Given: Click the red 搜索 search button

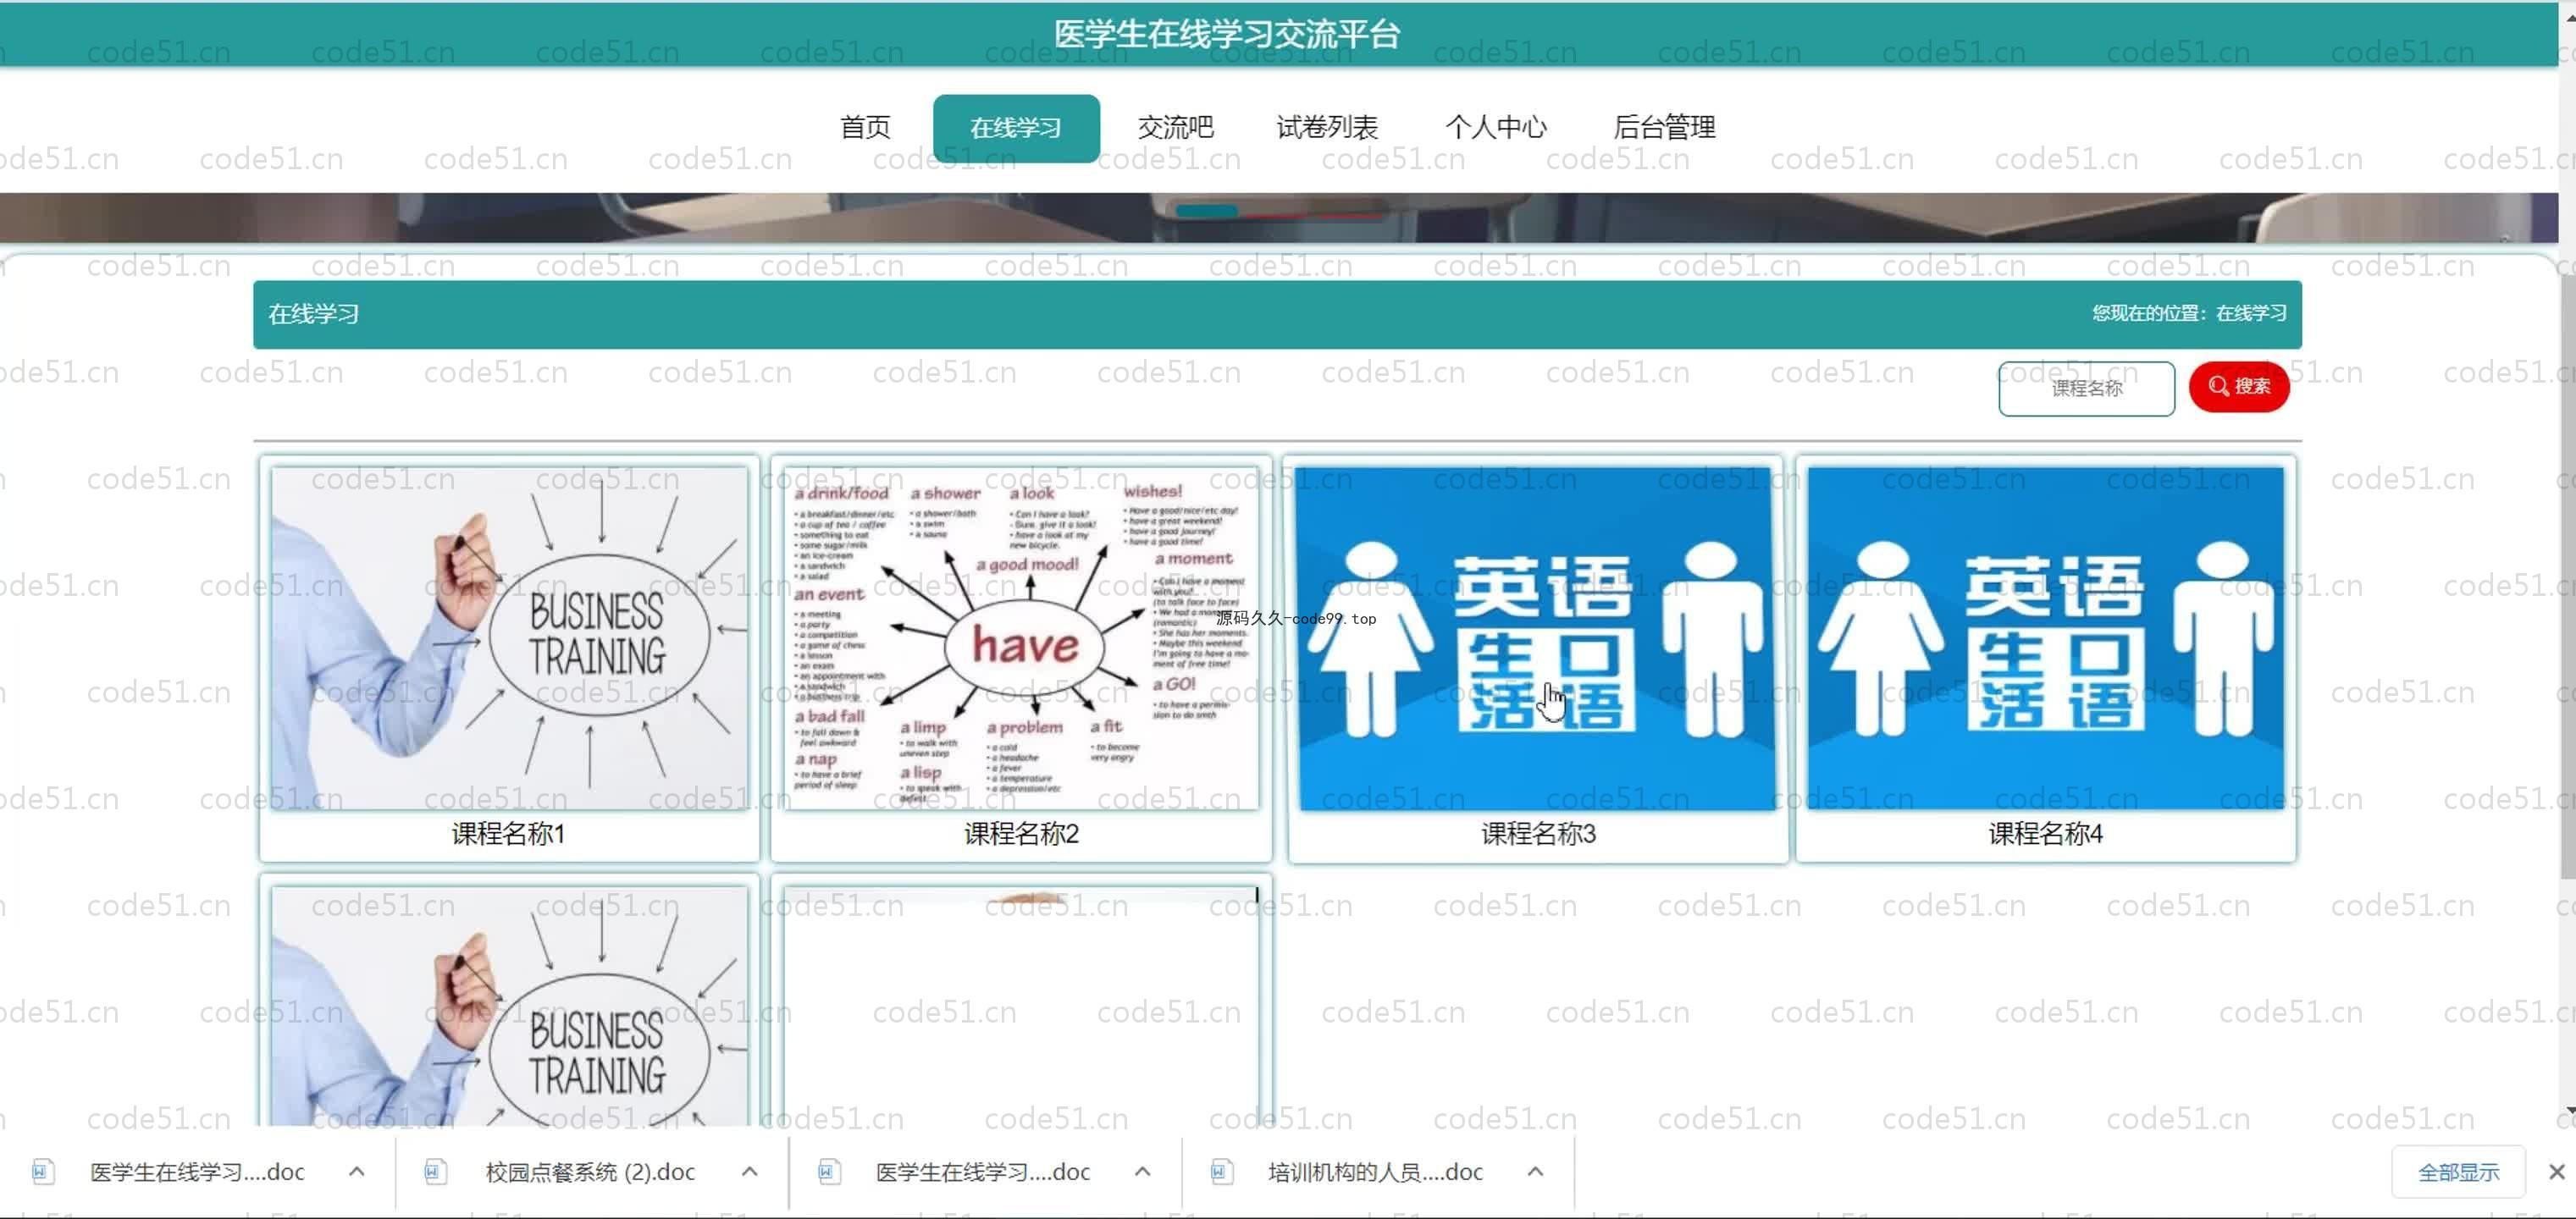Looking at the screenshot, I should [x=2239, y=387].
